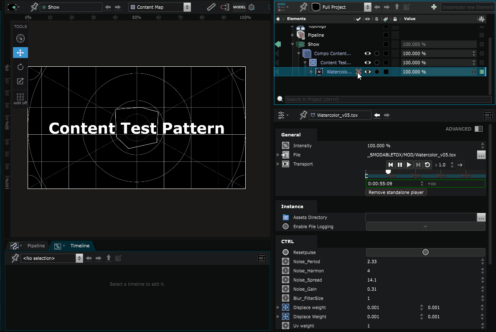
Task: Click the icon left of MODEL
Action: [224, 7]
